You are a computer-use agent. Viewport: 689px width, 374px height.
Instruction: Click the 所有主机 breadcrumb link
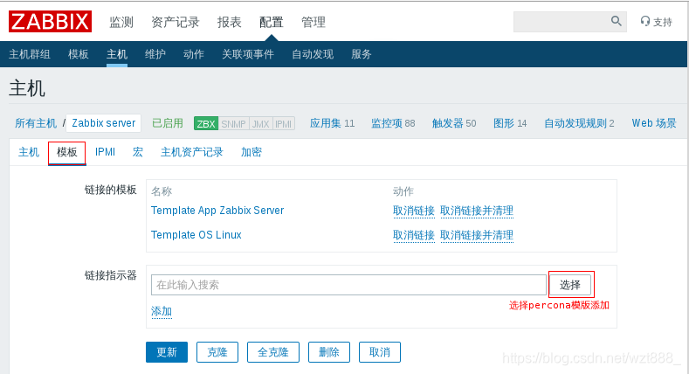click(36, 123)
